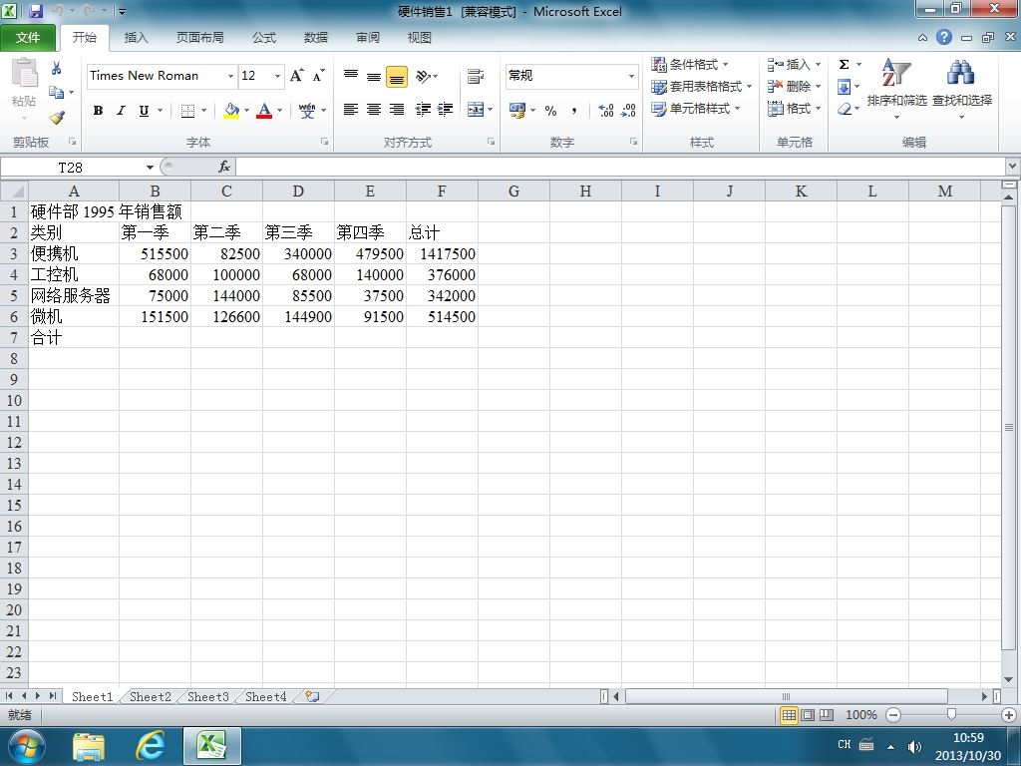Open the font color dropdown arrow

(x=280, y=111)
